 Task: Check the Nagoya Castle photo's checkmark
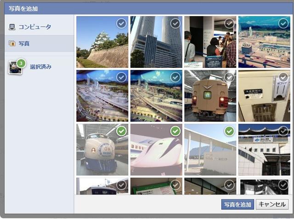pos(121,23)
